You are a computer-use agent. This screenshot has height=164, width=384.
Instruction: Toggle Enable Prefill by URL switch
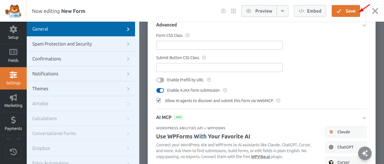point(160,80)
